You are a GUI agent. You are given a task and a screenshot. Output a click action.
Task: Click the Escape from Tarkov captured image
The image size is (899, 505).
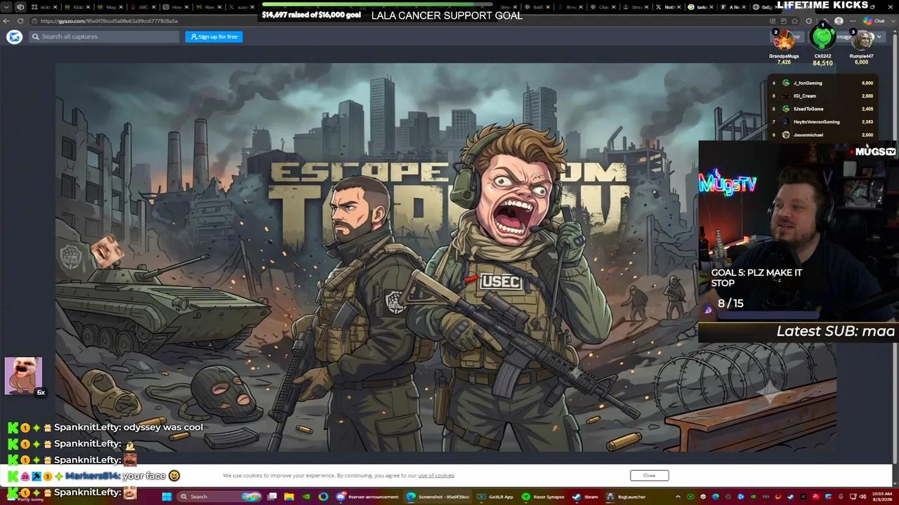[x=446, y=257]
